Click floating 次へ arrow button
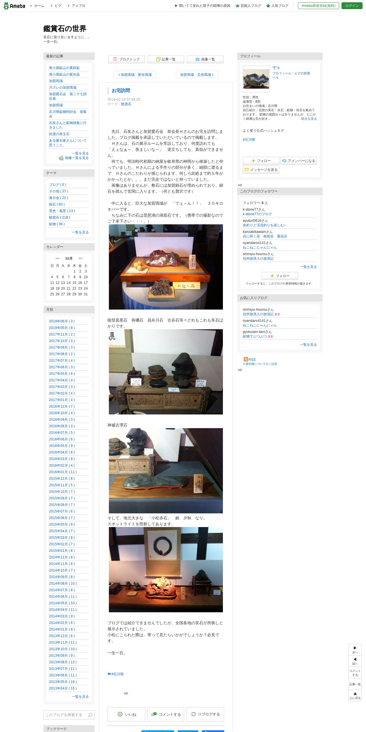 [355, 650]
